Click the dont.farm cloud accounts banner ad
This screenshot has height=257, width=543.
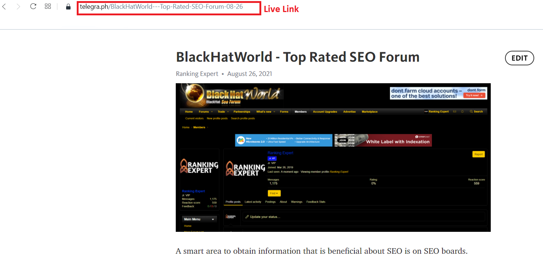438,93
